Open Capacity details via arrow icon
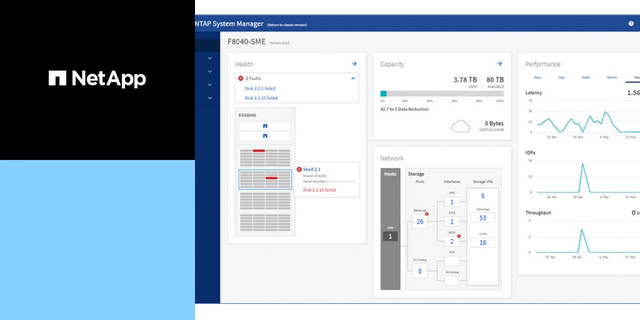This screenshot has height=320, width=640. [x=499, y=64]
